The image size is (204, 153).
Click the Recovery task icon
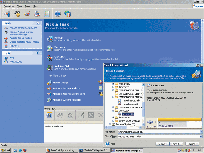pyautogui.click(x=50, y=48)
